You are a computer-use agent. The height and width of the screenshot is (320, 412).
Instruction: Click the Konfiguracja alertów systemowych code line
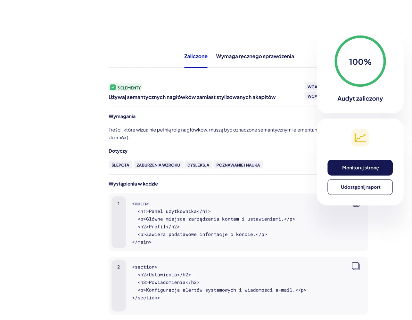click(222, 290)
